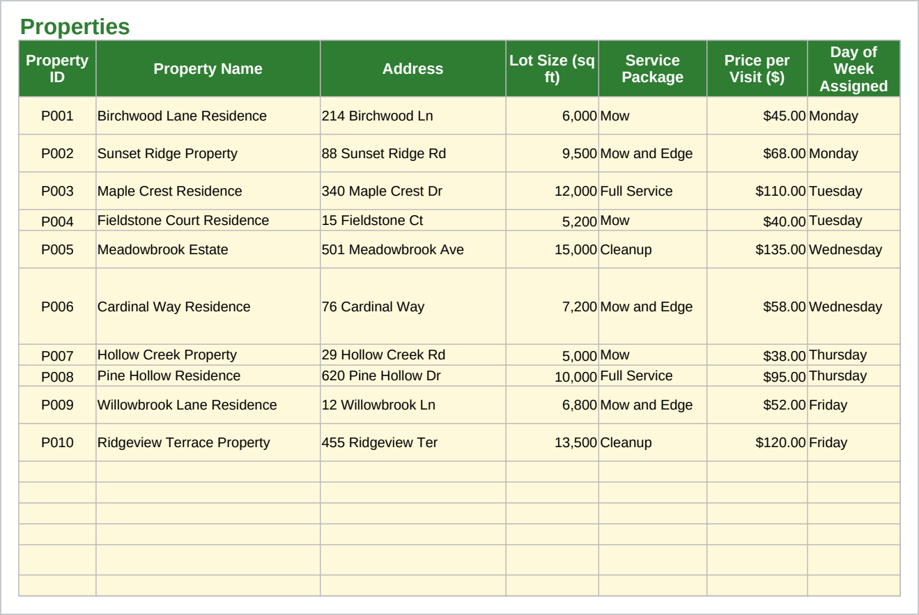The image size is (919, 615).
Task: Select the 12,000 lot size cell
Action: pos(552,192)
